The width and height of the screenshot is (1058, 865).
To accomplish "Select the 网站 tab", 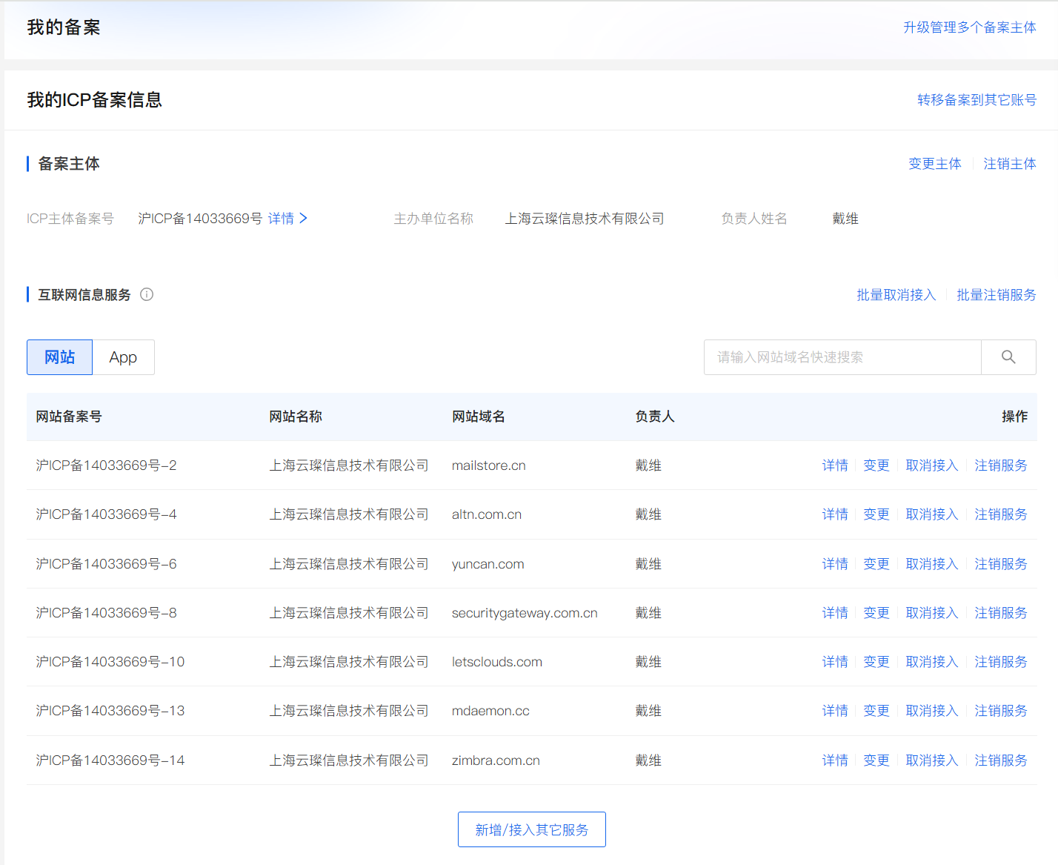I will pos(59,357).
